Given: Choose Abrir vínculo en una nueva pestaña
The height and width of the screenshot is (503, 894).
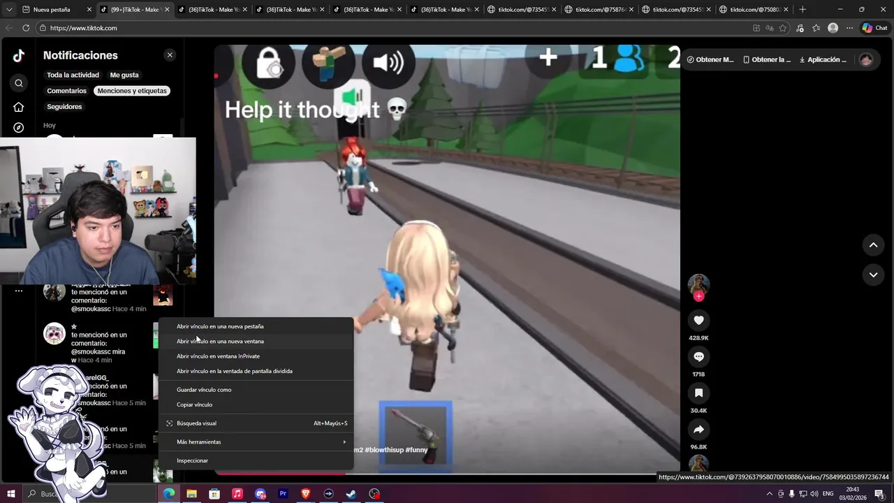Looking at the screenshot, I should click(256, 326).
